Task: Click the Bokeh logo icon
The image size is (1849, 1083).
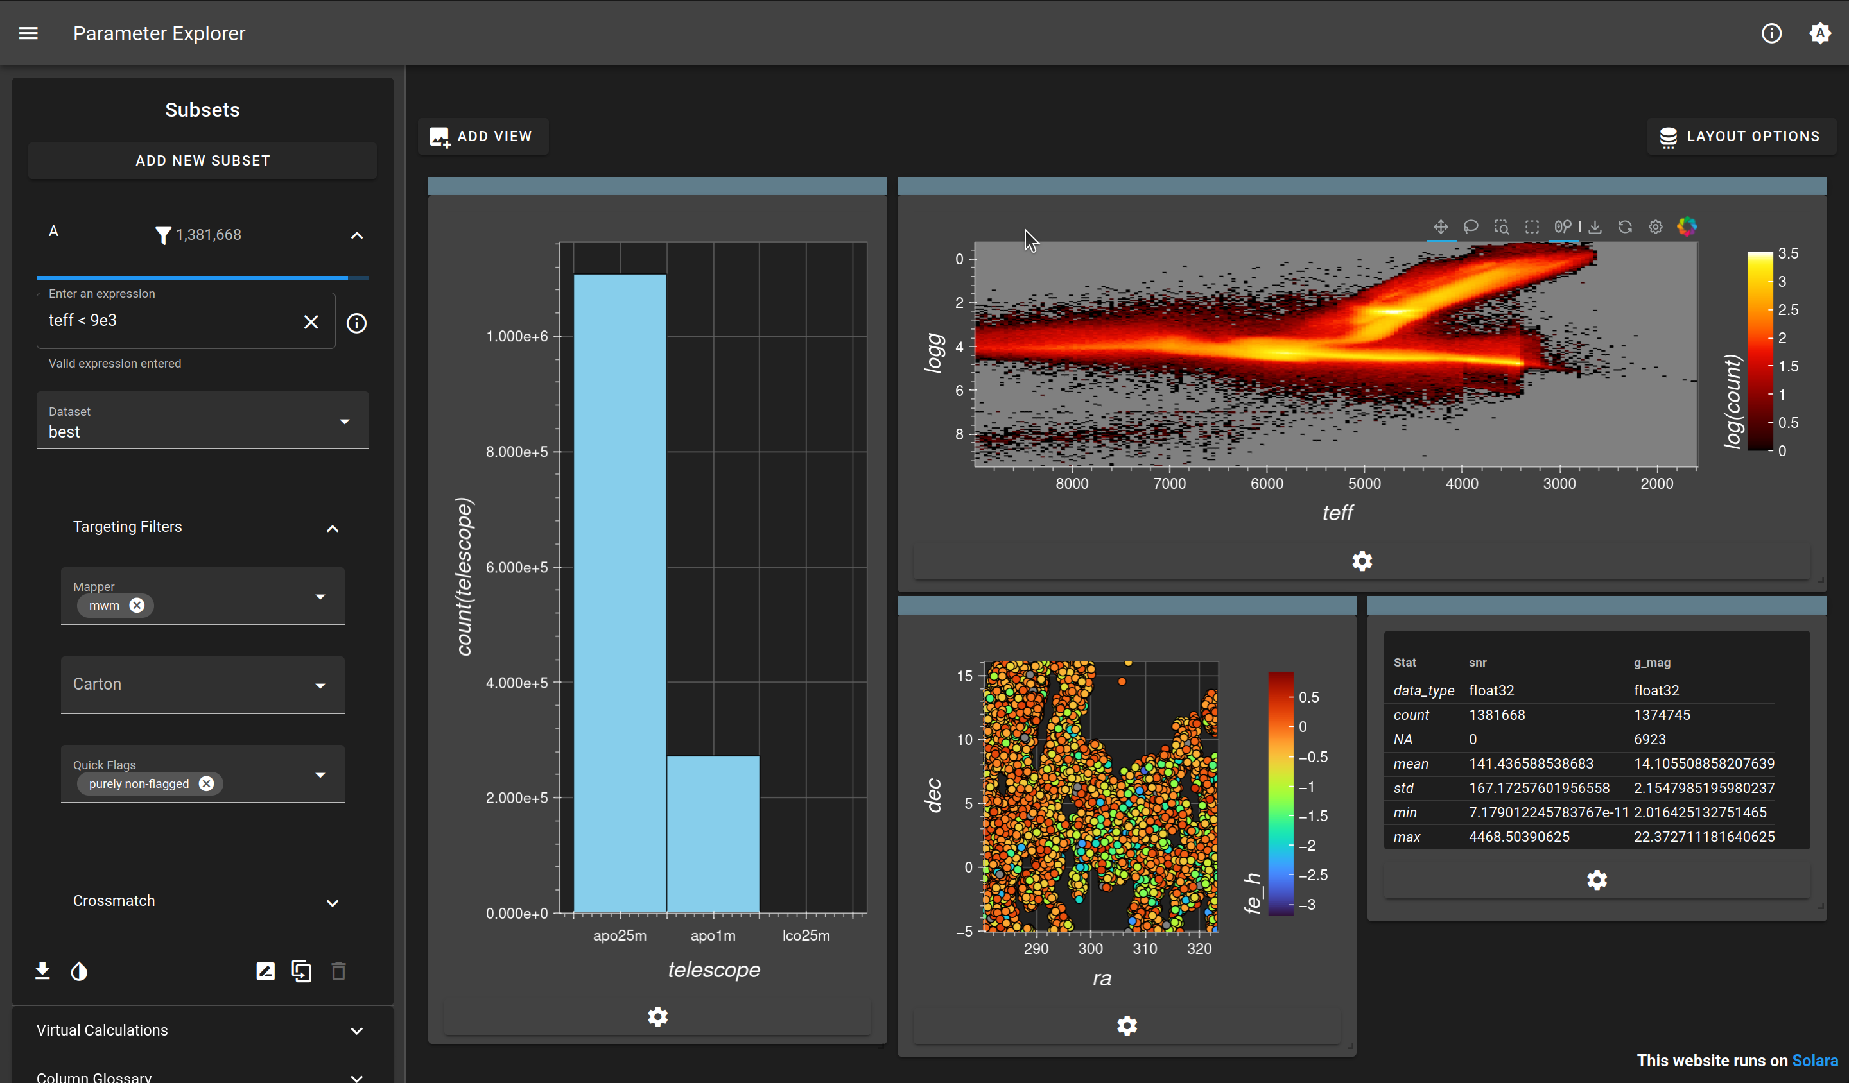Action: coord(1687,226)
